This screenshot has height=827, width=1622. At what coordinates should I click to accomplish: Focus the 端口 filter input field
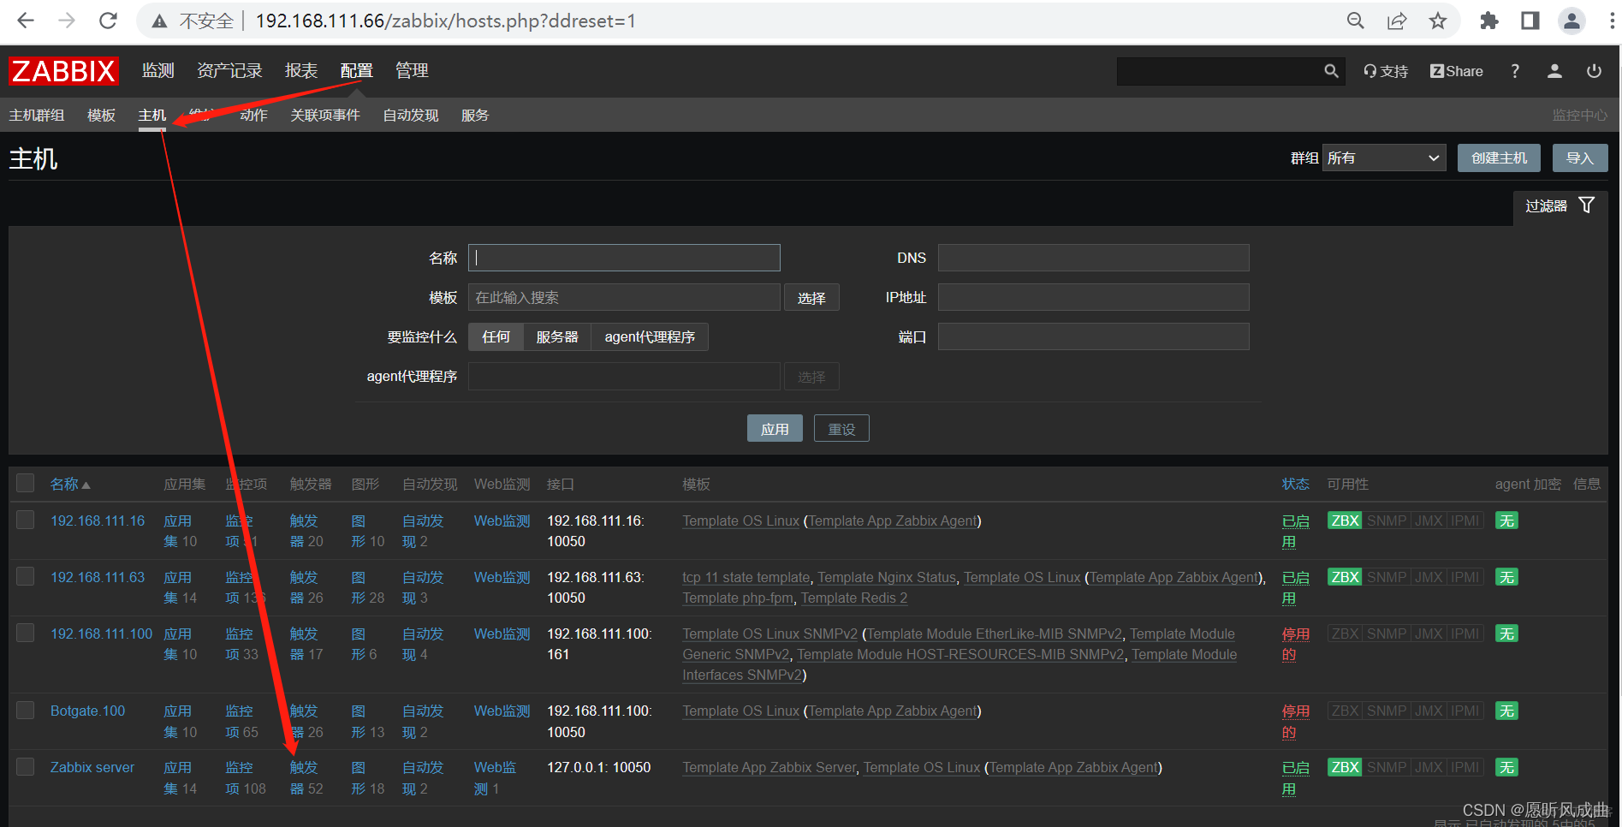pos(1093,336)
